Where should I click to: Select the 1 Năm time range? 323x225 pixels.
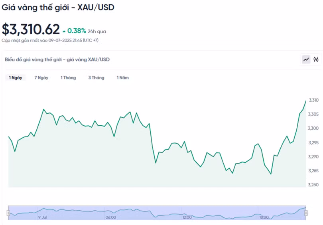(x=122, y=78)
